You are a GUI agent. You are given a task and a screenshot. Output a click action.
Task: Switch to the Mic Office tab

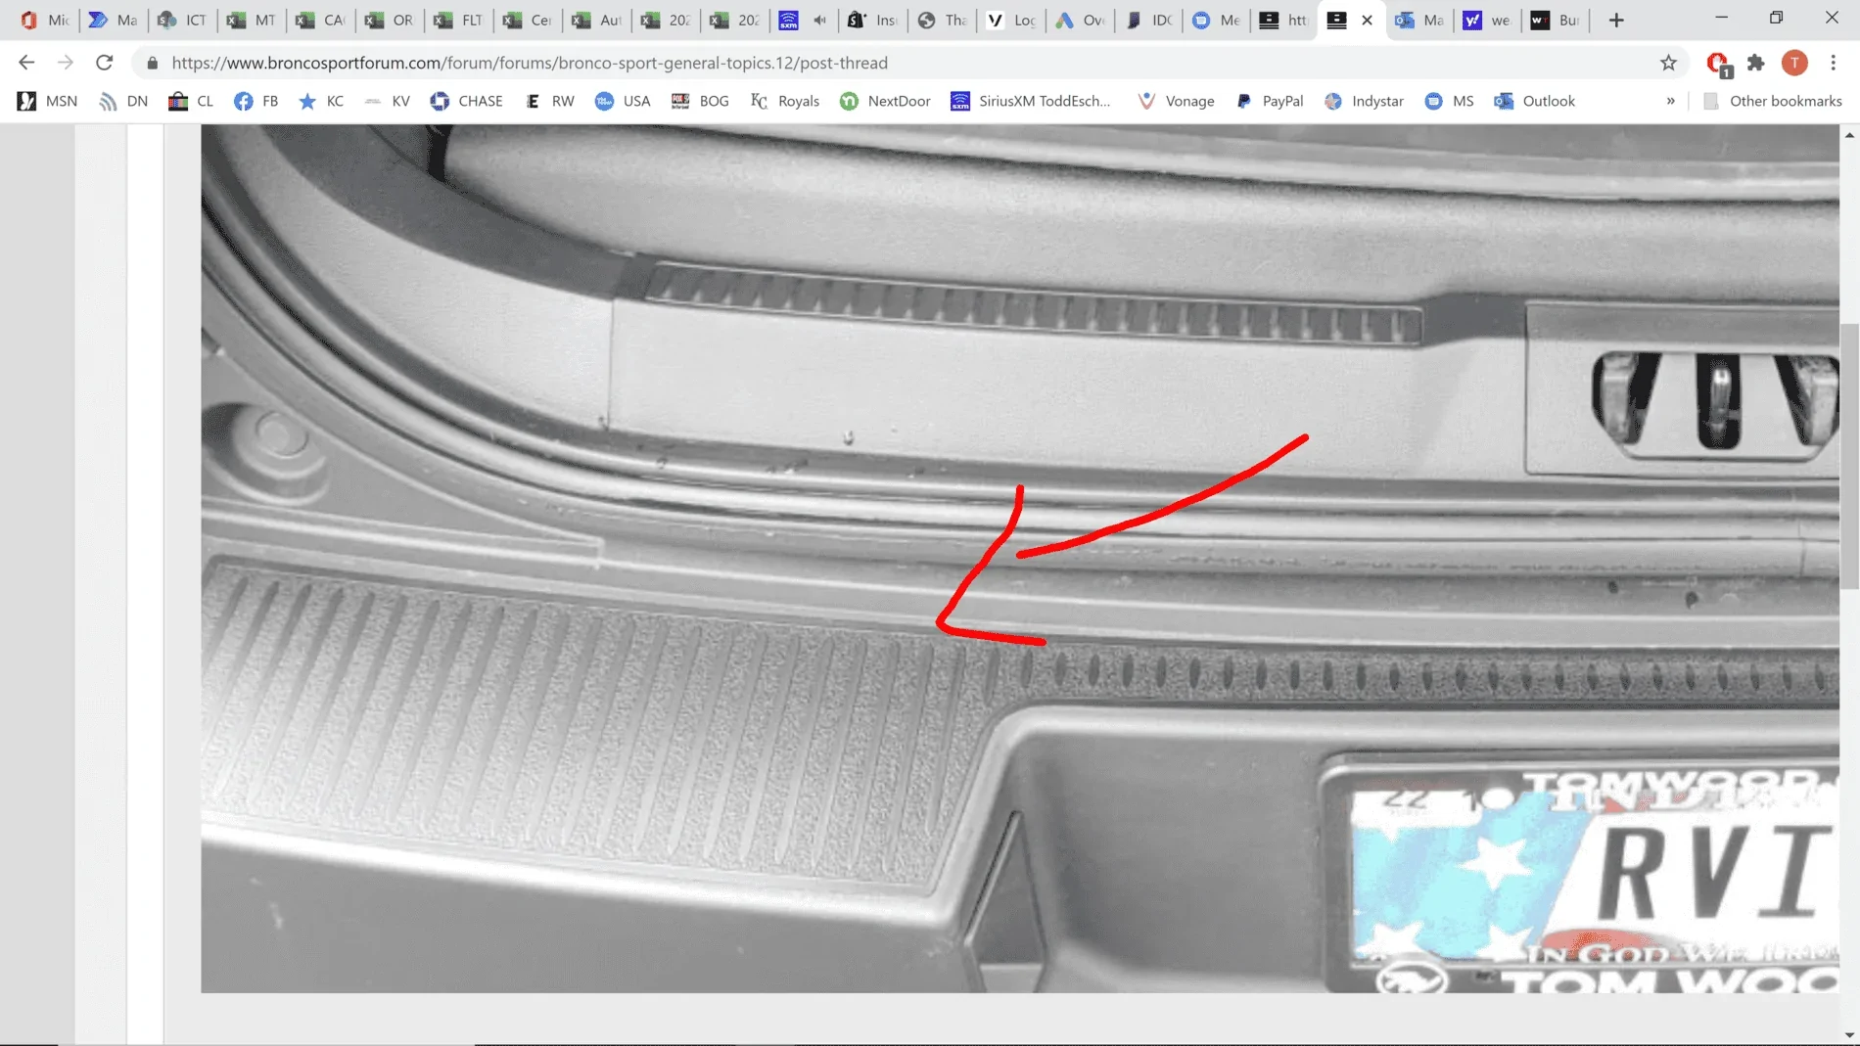pyautogui.click(x=45, y=20)
